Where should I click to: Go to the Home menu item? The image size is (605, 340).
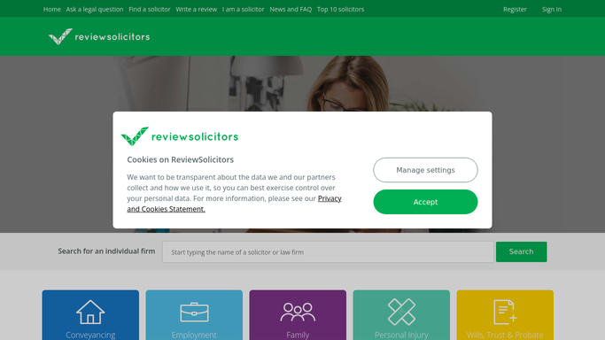51,9
